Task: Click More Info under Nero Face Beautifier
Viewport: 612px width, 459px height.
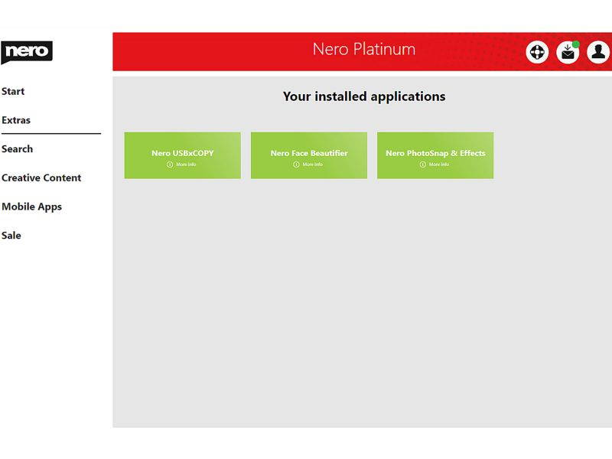Action: click(x=314, y=163)
